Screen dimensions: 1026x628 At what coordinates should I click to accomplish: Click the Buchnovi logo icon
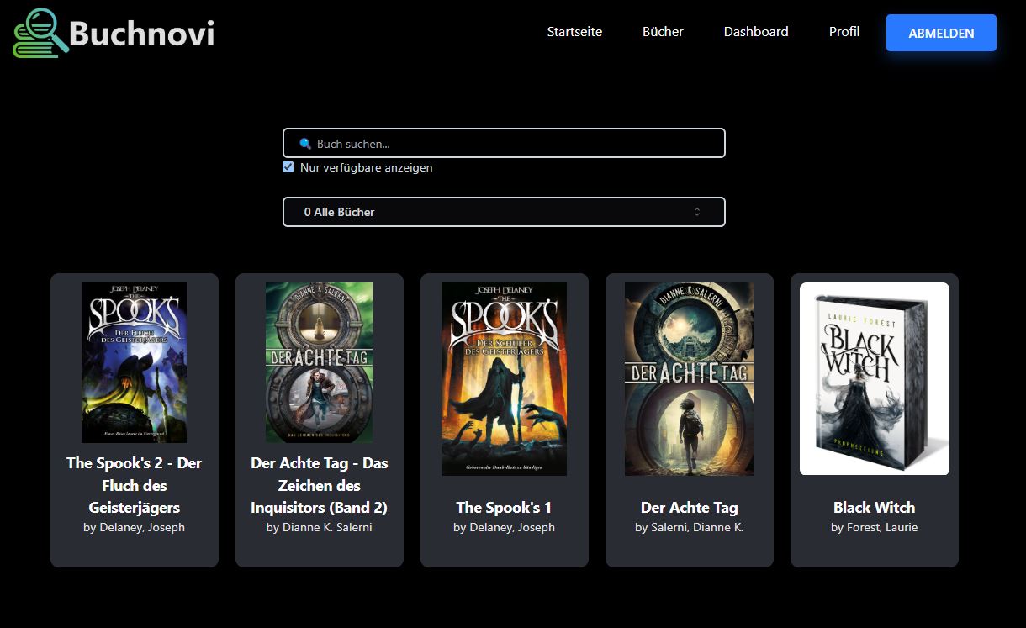tap(40, 34)
